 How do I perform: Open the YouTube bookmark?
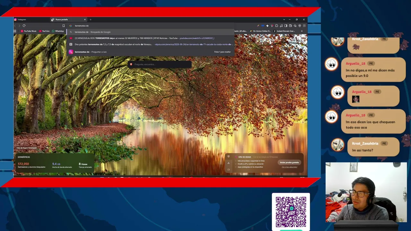(x=44, y=31)
